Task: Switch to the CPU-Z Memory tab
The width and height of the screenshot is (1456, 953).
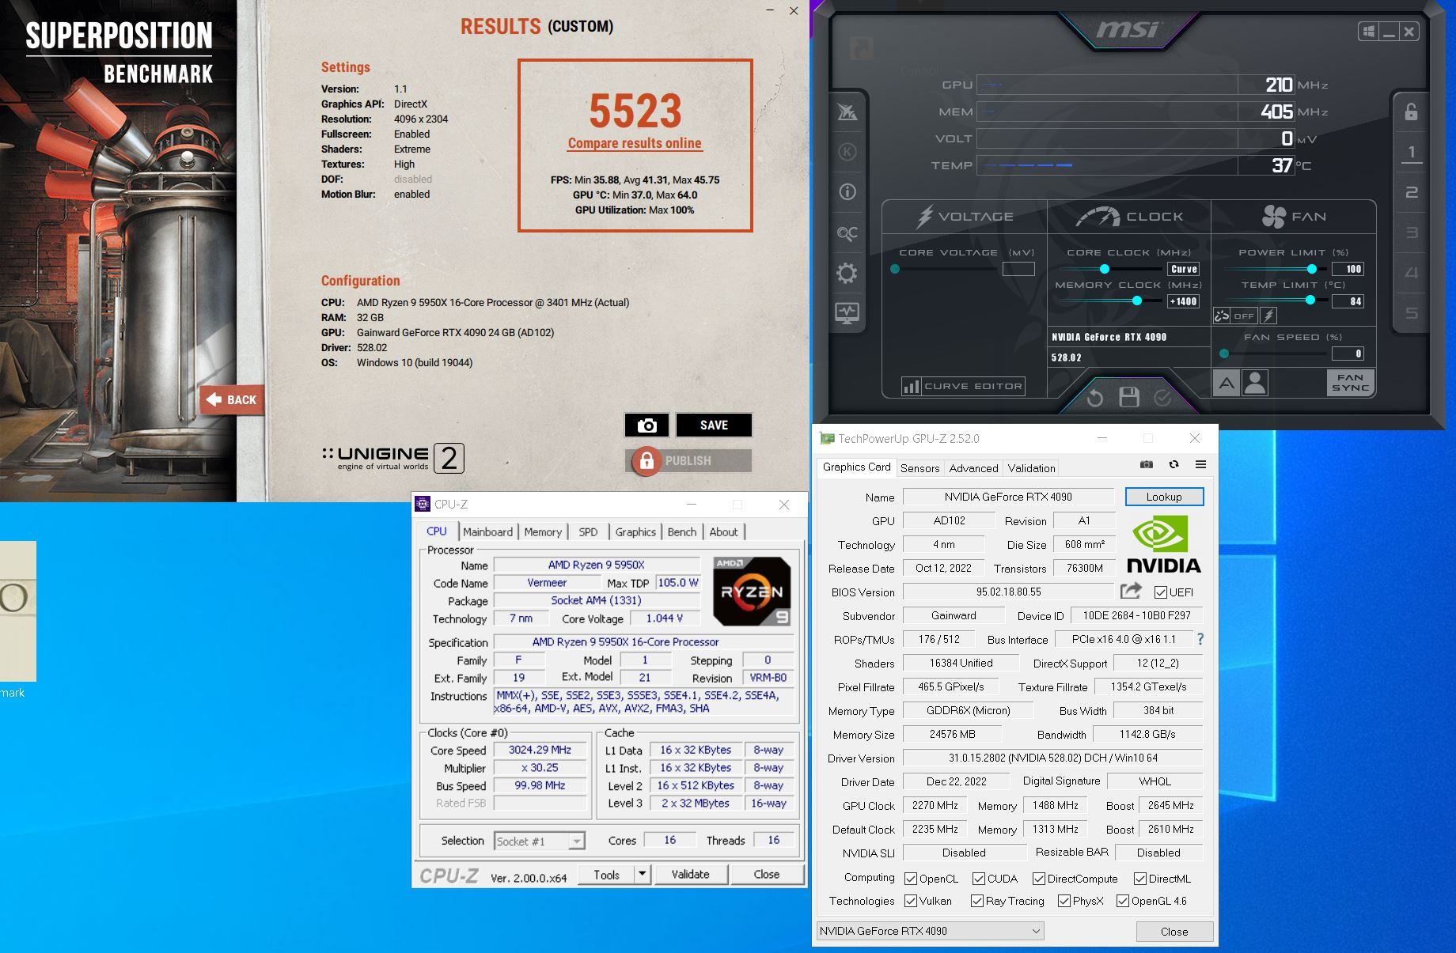Action: pyautogui.click(x=543, y=531)
